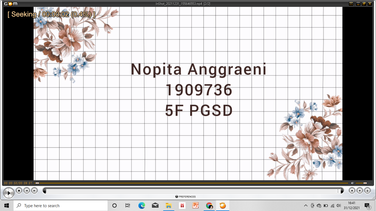Screen dimensions: 376x211
Task: Click the GOM logo menu
Action: 10,4
